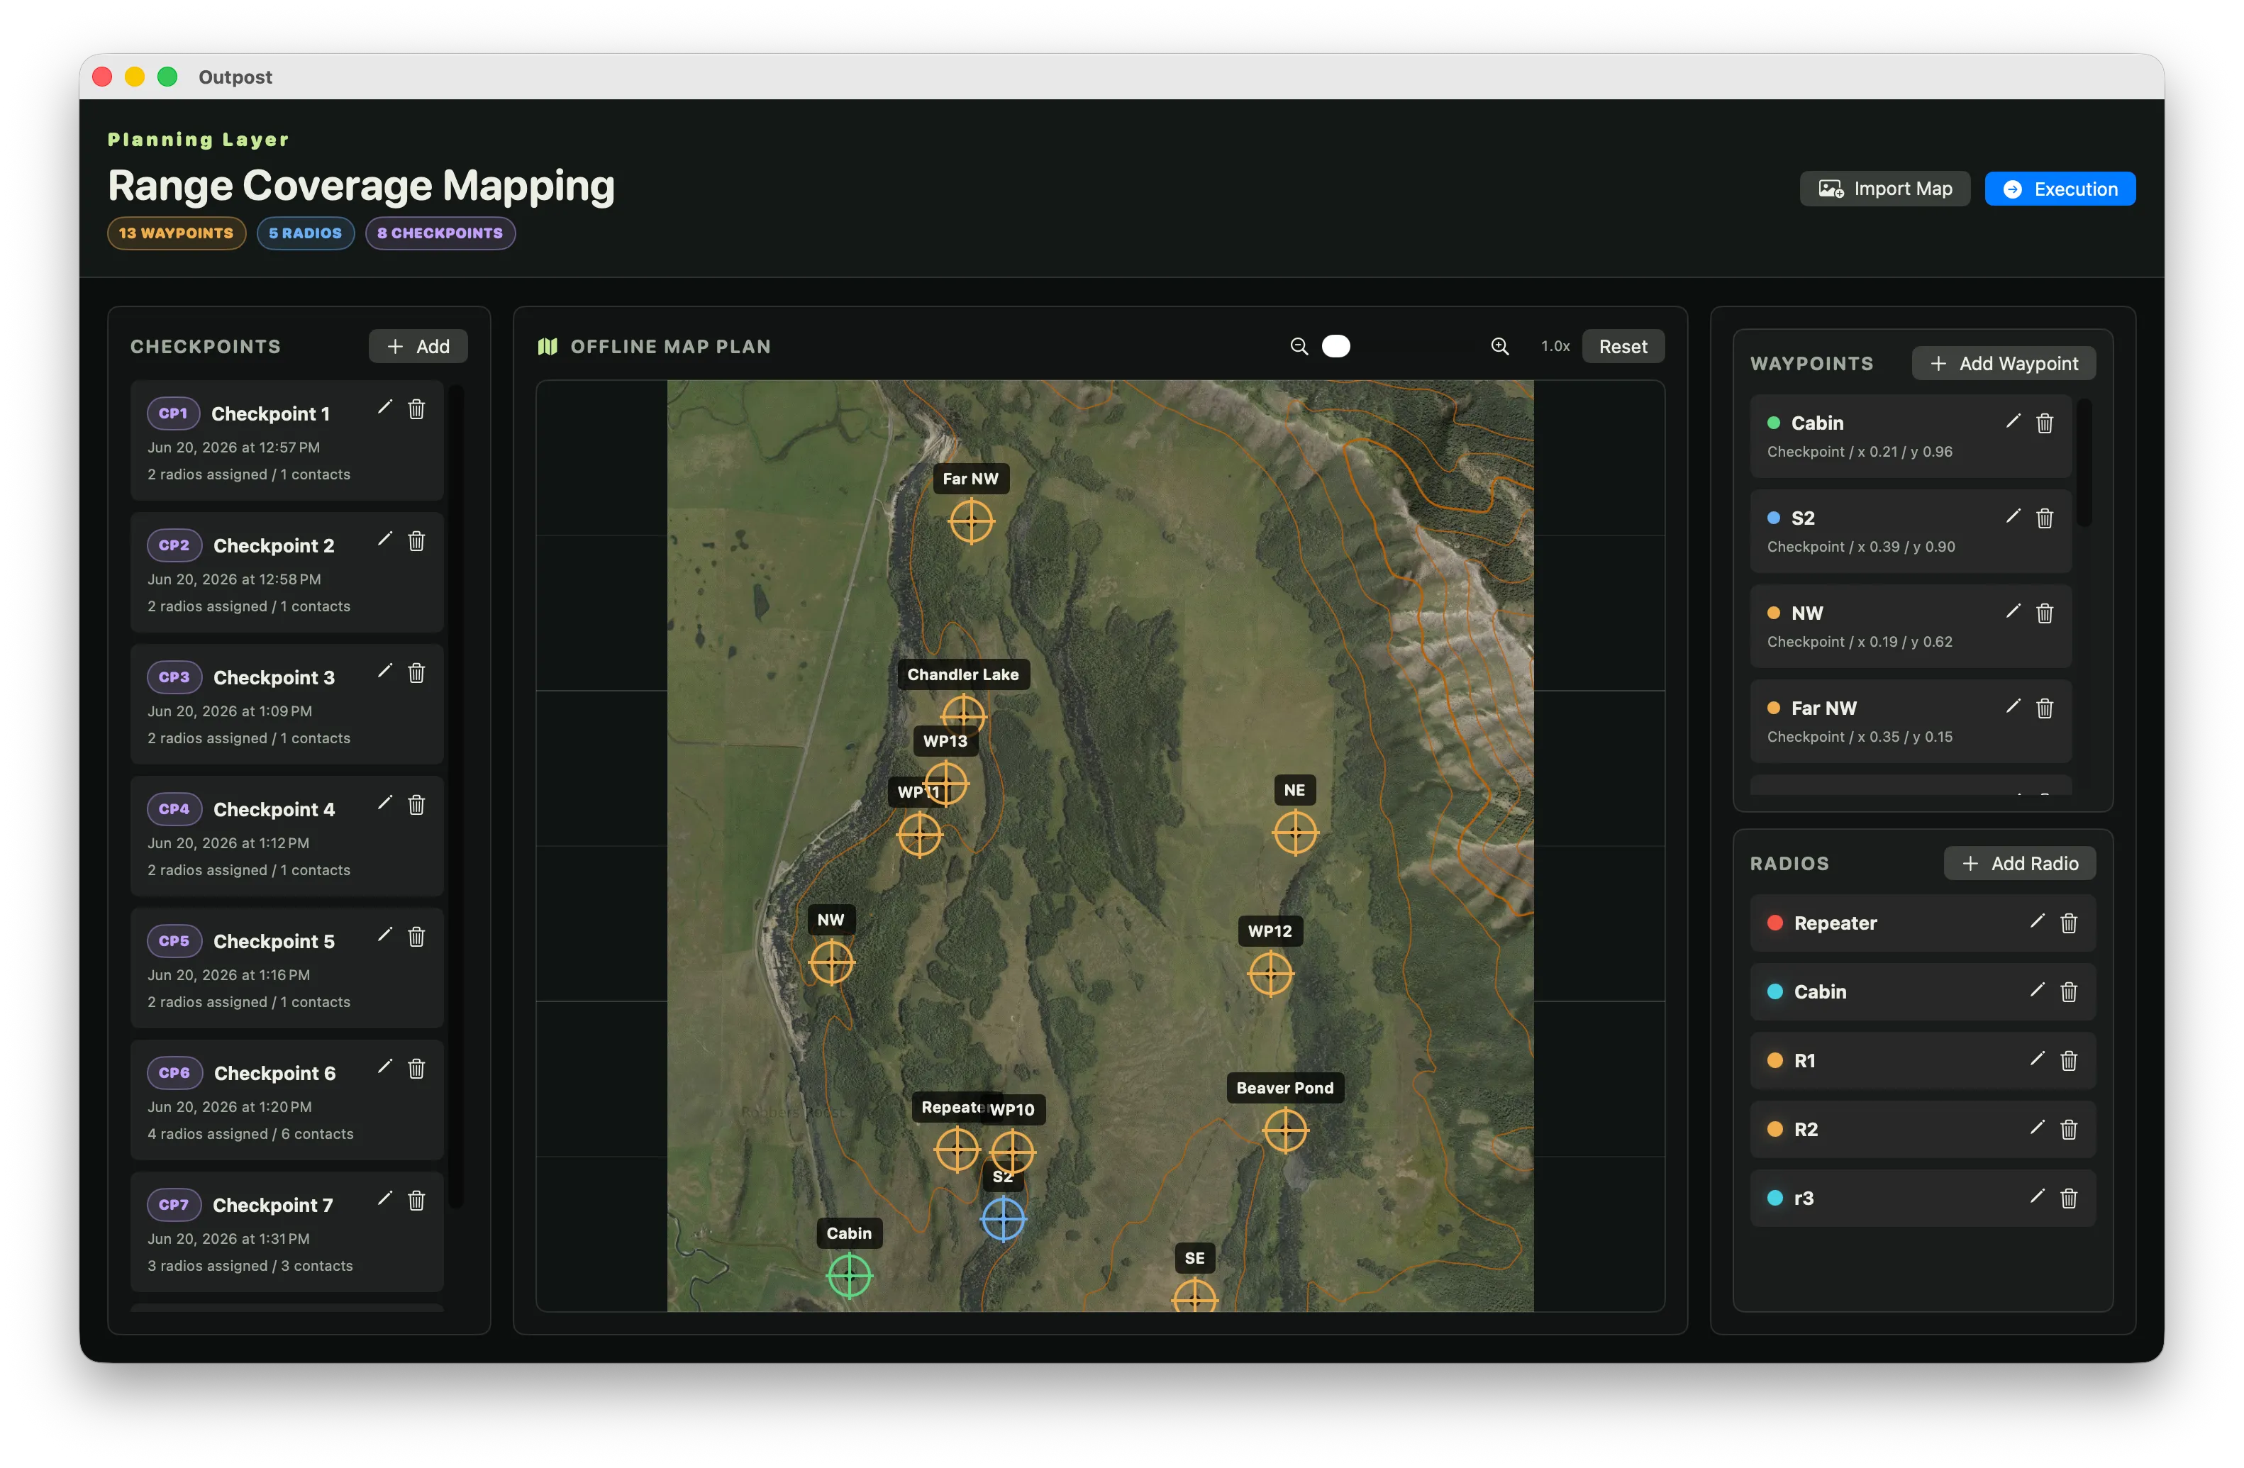Delete Checkpoint 1 with trash icon
Screen dimensions: 2244x1468
[x=416, y=409]
